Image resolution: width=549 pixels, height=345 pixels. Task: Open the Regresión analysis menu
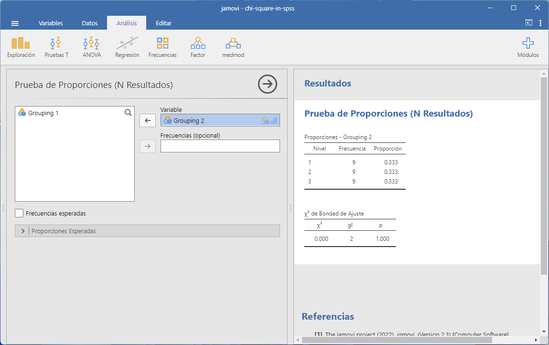pos(127,47)
